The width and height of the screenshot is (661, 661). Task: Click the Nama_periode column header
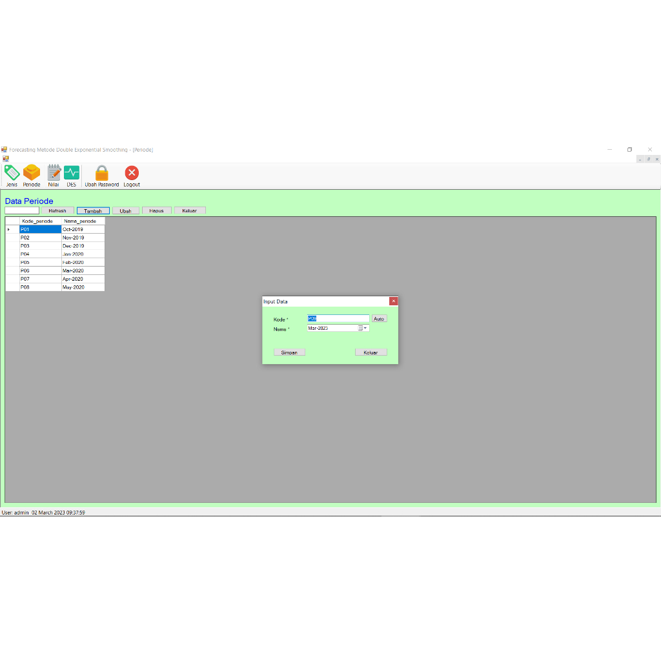click(x=83, y=221)
